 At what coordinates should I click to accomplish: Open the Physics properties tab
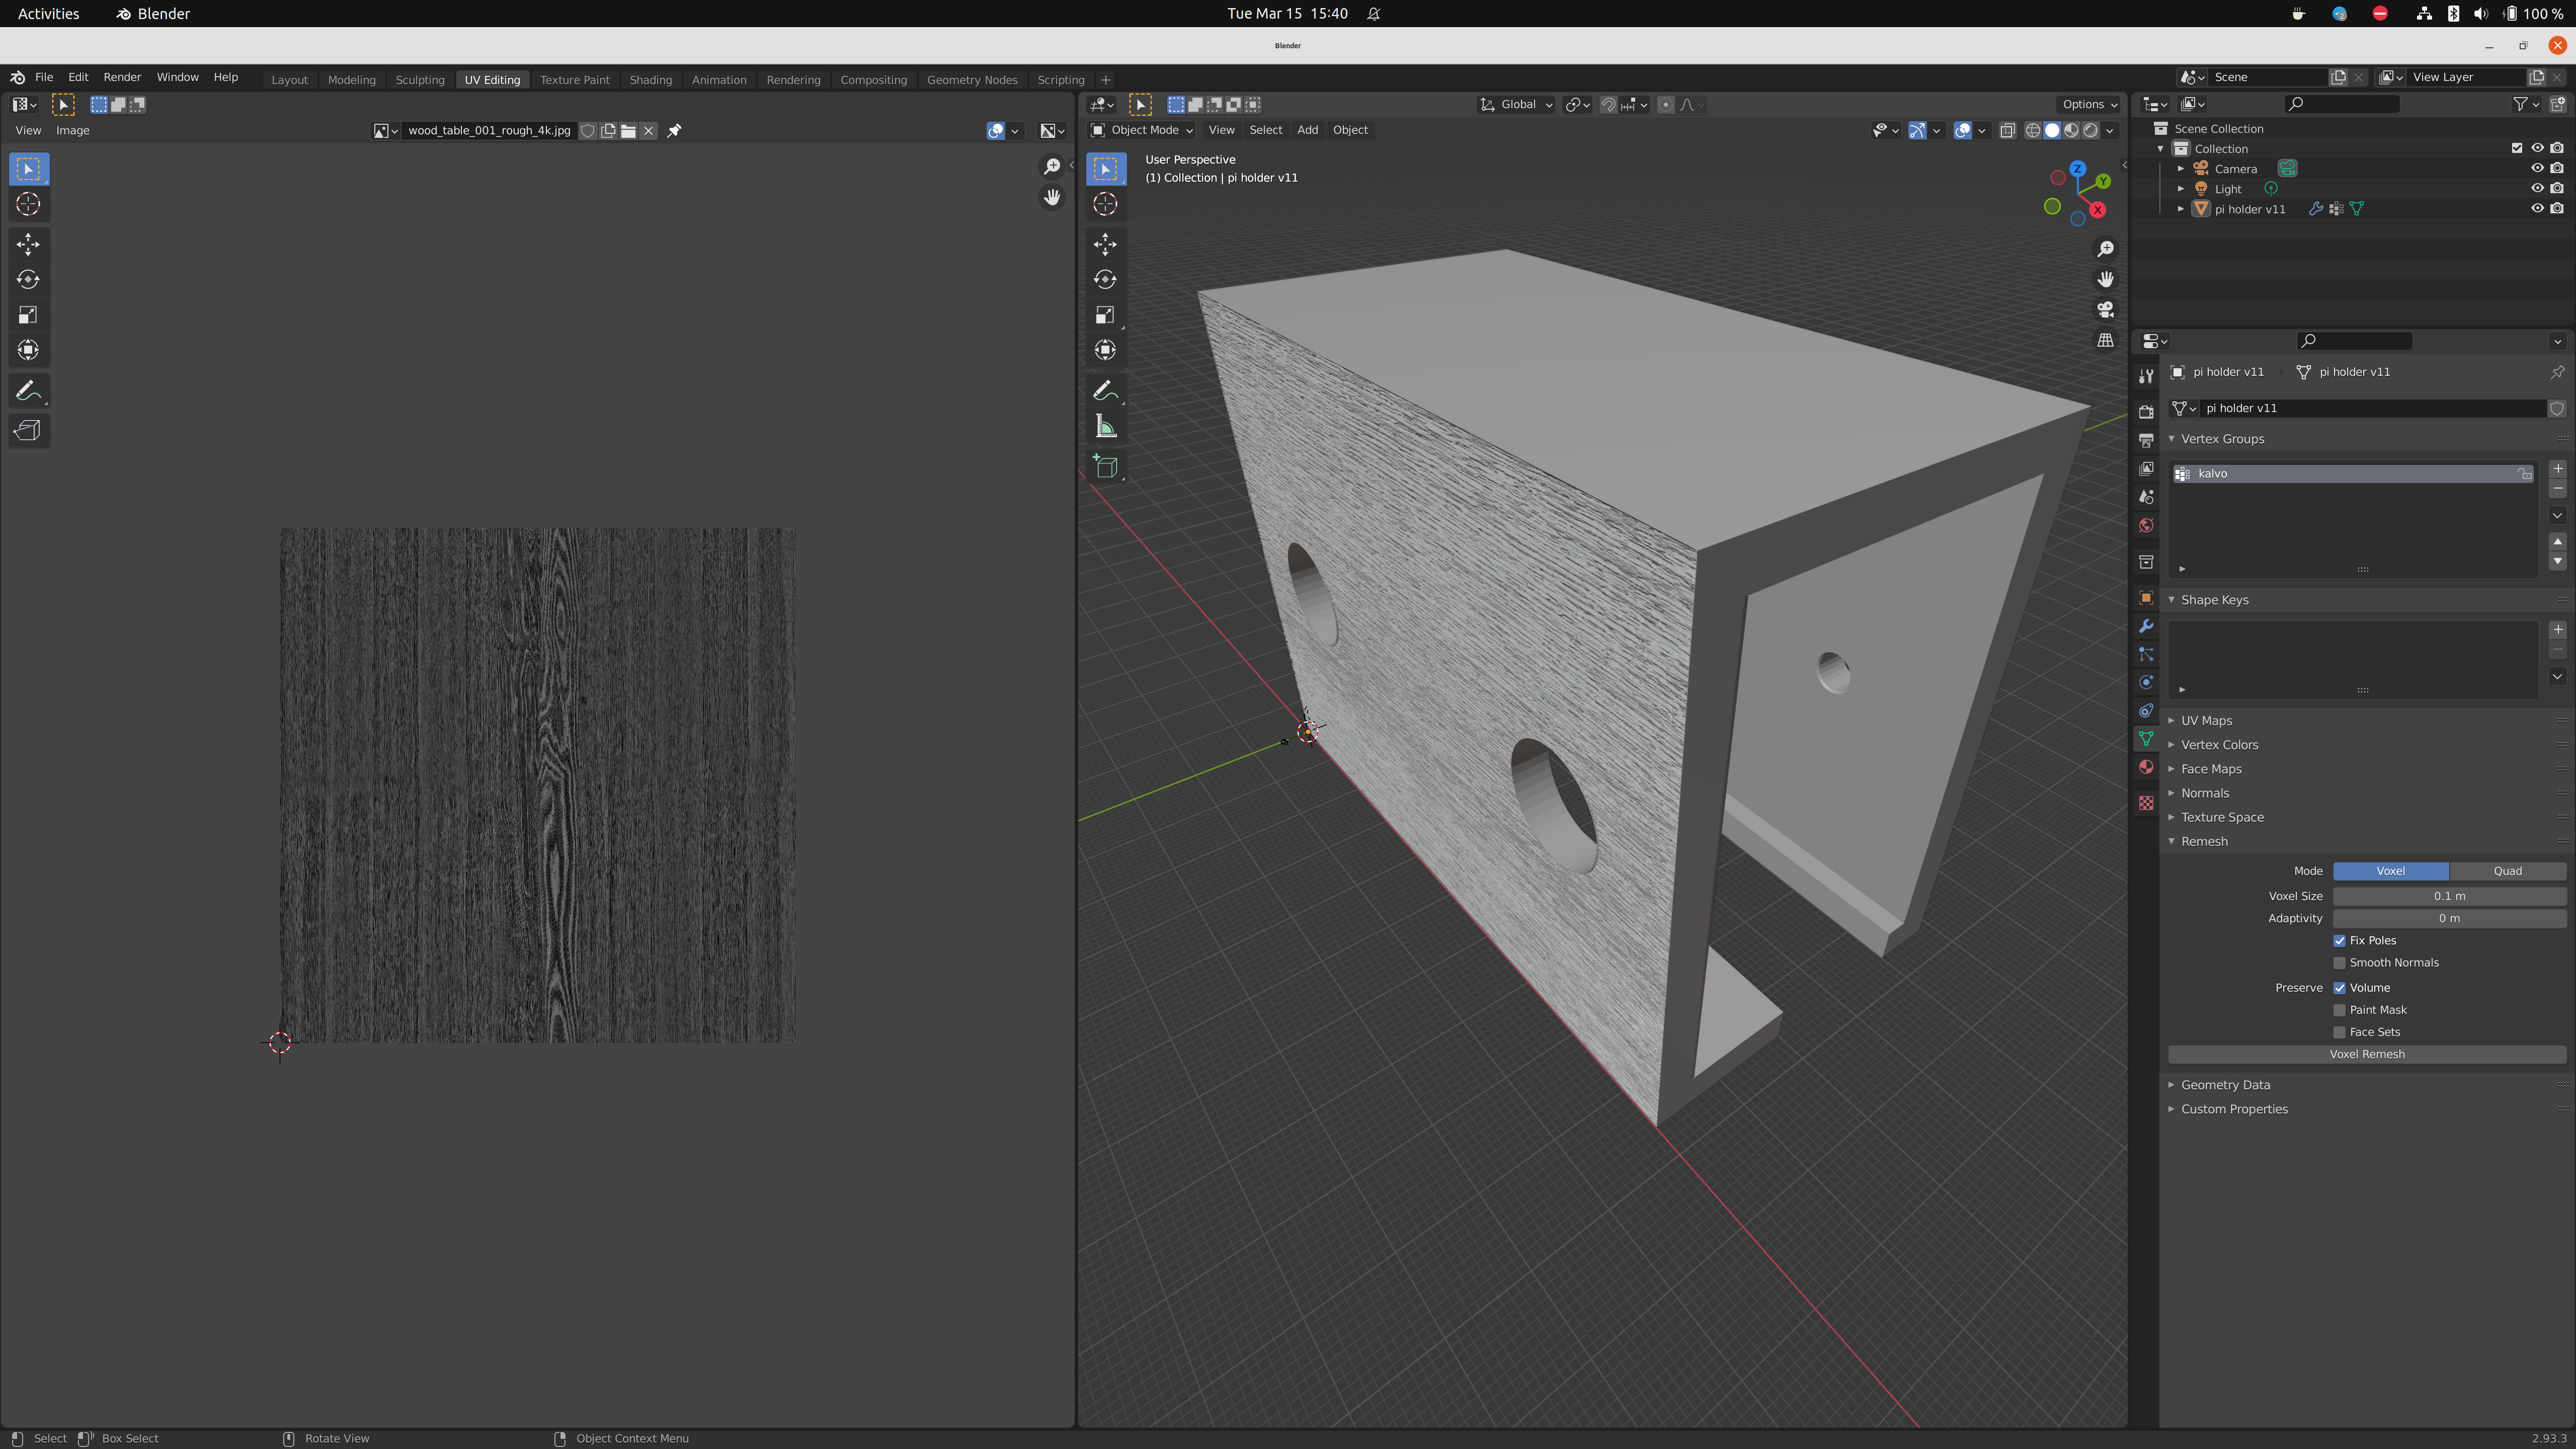tap(2145, 682)
